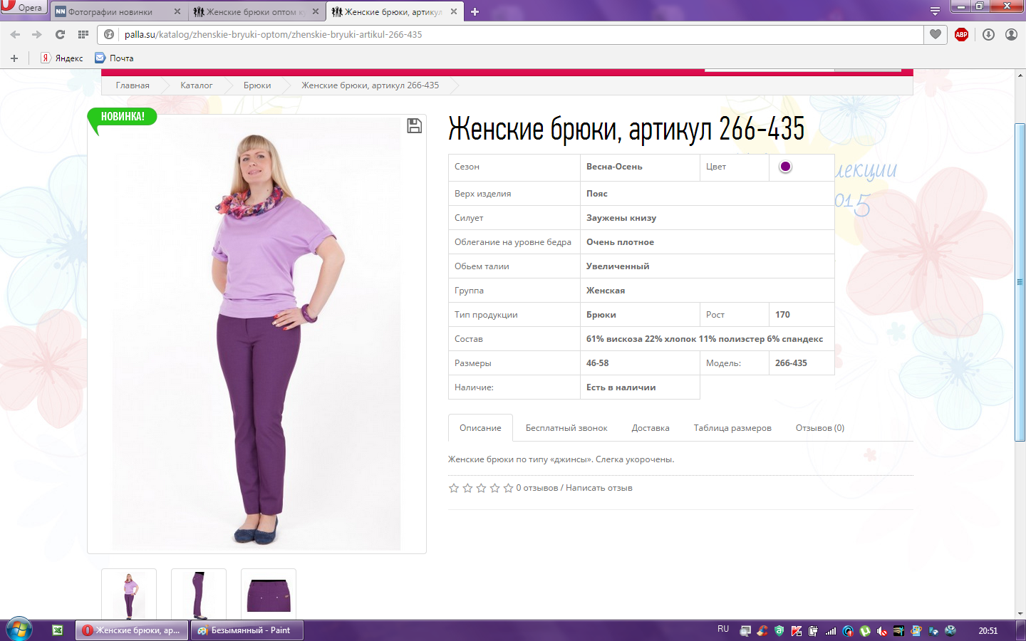Open the Adblock Plus extension
This screenshot has width=1026, height=641.
[961, 34]
